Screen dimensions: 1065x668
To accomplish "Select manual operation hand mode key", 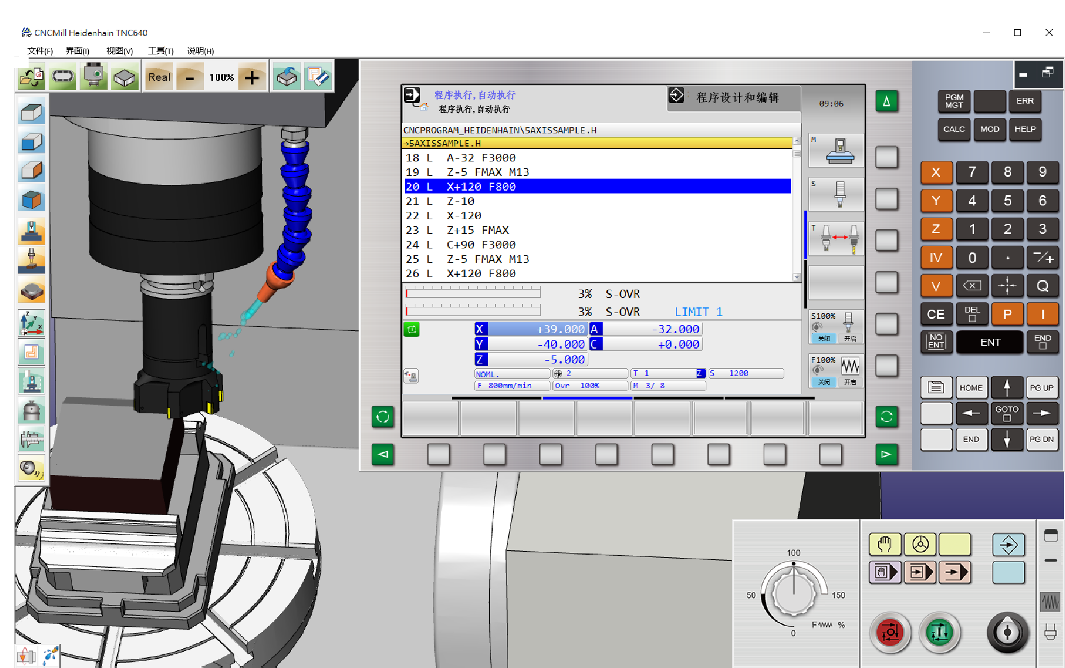I will point(885,544).
